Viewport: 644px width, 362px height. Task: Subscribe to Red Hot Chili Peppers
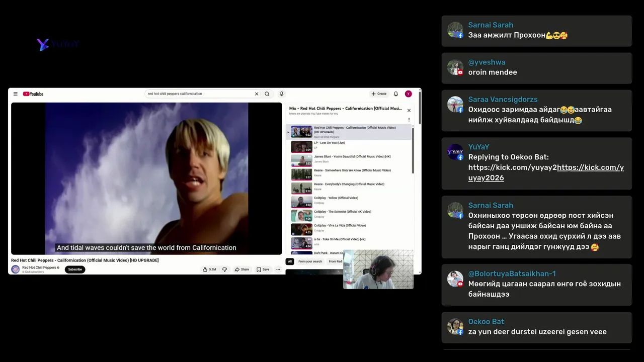point(75,269)
